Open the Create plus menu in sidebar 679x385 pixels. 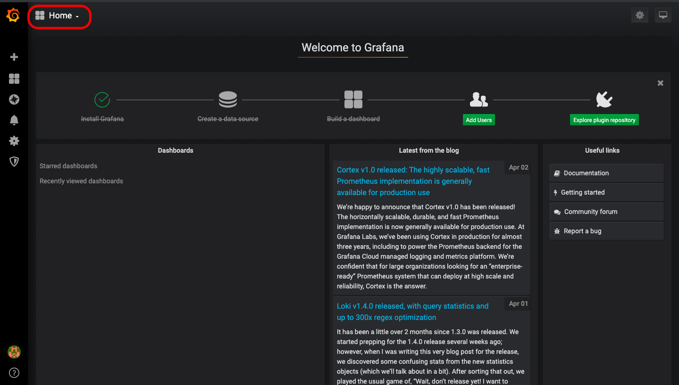tap(14, 57)
